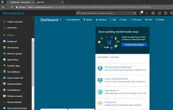Open the All resources grid icon

click(4, 48)
